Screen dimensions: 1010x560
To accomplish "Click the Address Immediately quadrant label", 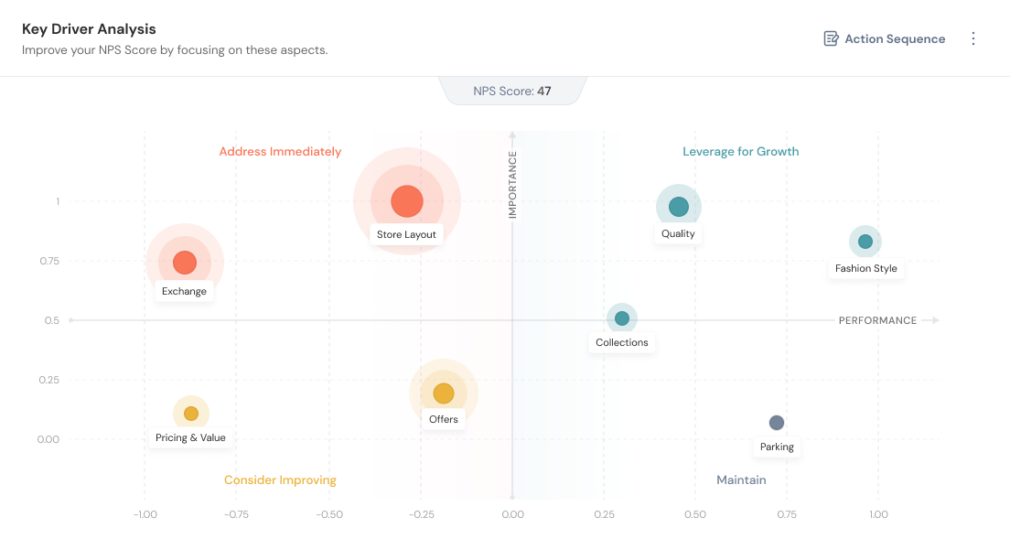I will click(x=280, y=152).
